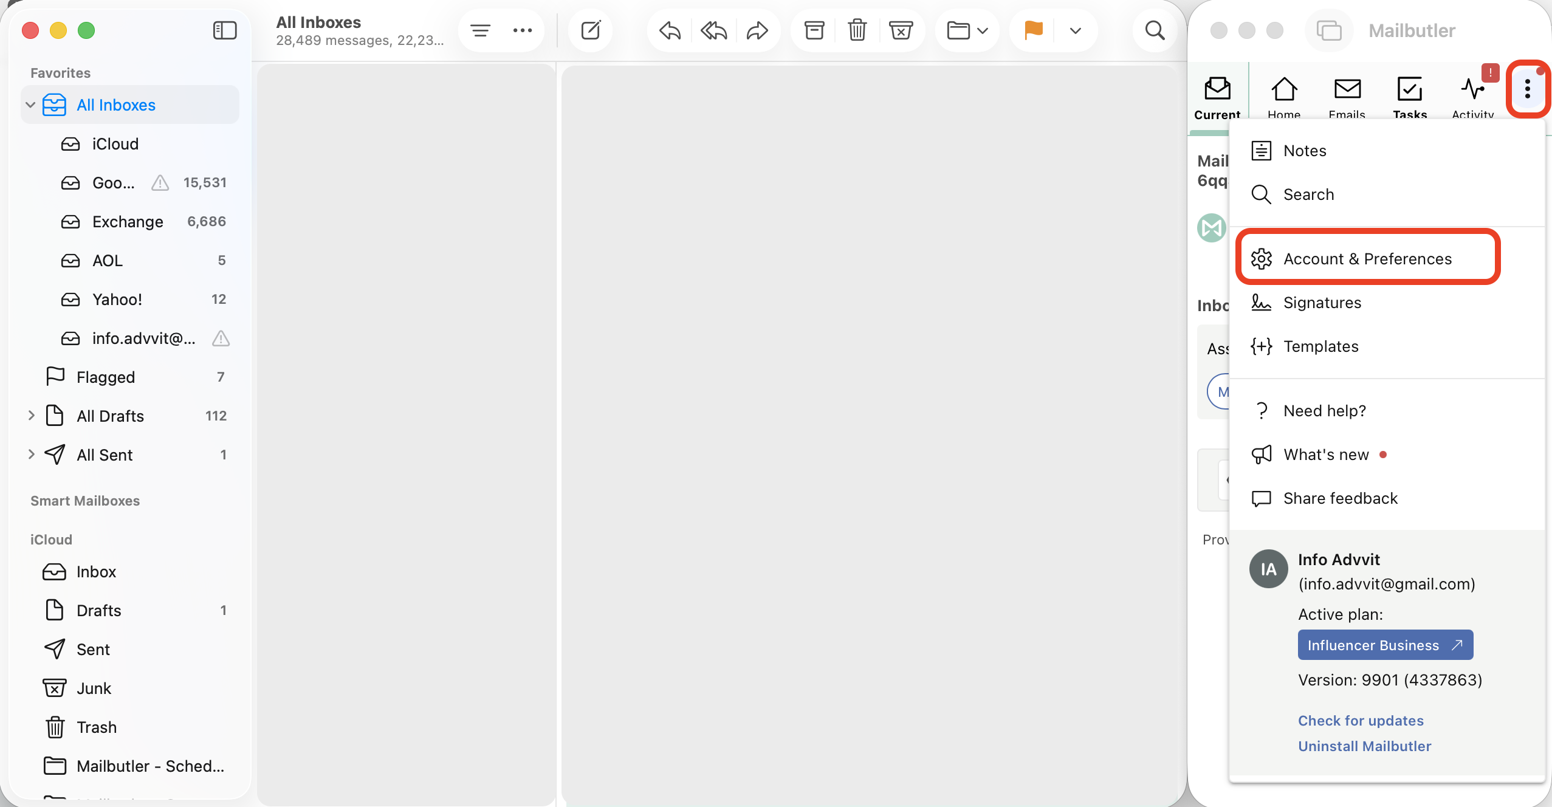
Task: Select the iCloud inbox under All Inboxes
Action: [130, 143]
